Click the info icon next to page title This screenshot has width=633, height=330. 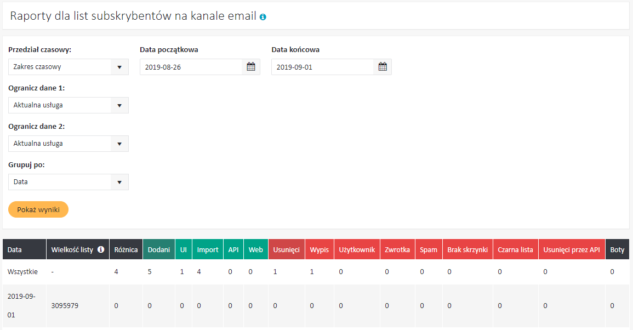coord(263,18)
